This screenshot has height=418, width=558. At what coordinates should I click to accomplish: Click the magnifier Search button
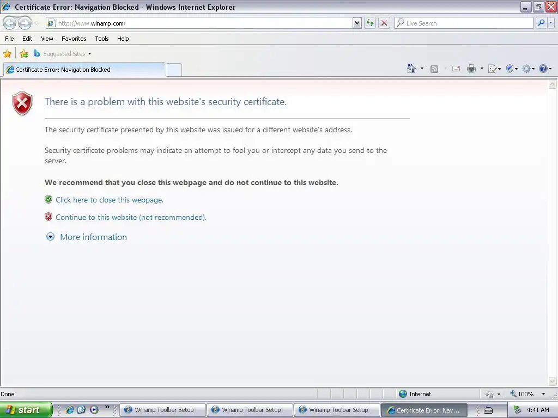point(541,23)
